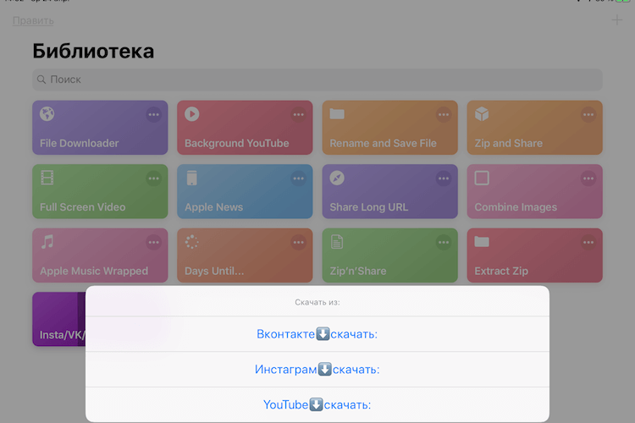
Task: Click film icon on Full Screen Video
Action: point(47,178)
